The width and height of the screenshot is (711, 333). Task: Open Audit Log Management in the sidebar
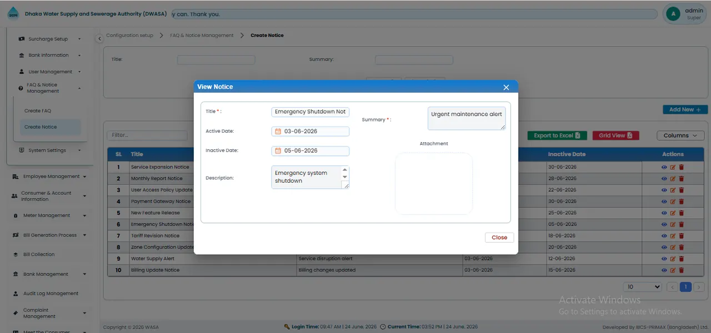51,294
